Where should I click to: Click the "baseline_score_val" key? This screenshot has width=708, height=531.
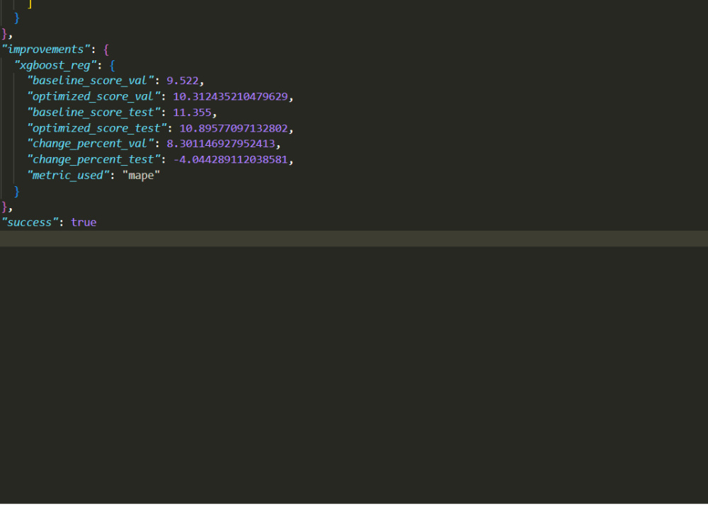(x=91, y=81)
